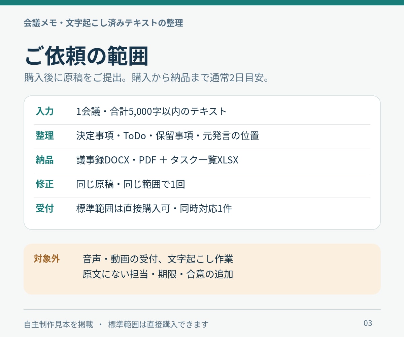Select line 原文にない担当・期限・合意の追加
Viewport: 404px width, 337px height.
point(158,274)
